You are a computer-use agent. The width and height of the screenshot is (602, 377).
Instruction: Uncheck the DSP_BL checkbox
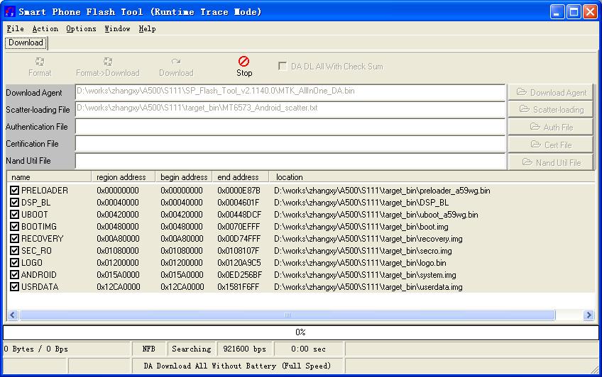15,202
